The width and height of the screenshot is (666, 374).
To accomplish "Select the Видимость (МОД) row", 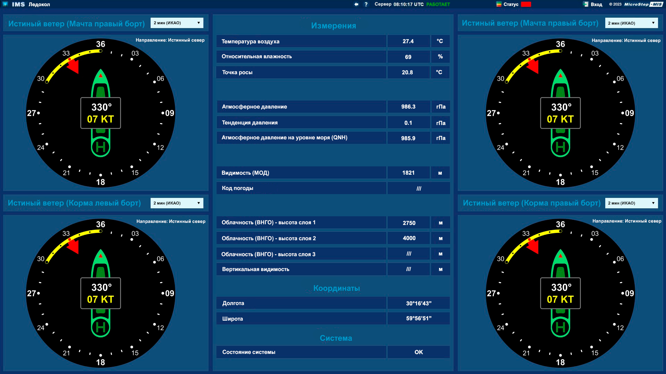I will (301, 173).
